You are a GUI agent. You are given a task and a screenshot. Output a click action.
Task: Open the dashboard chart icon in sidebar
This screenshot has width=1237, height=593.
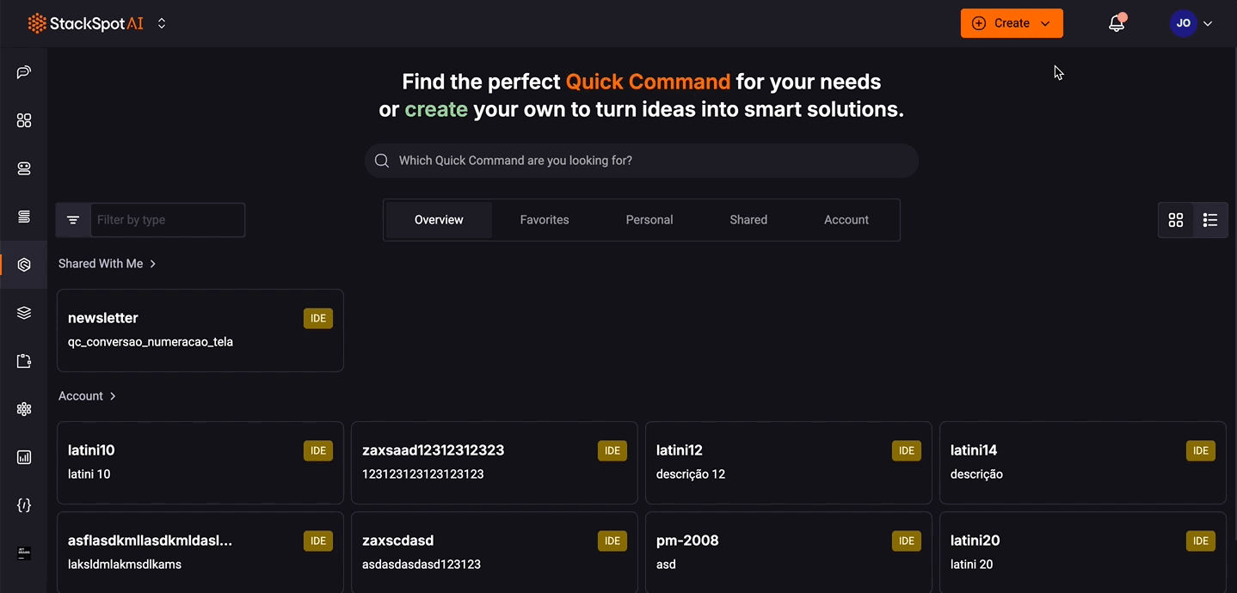[x=23, y=456]
